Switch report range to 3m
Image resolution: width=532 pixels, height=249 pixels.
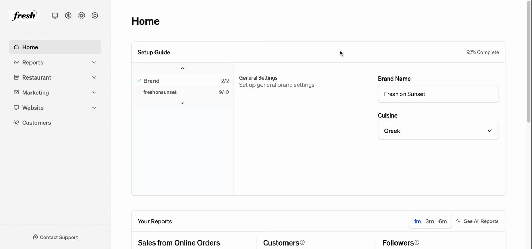[x=429, y=221]
